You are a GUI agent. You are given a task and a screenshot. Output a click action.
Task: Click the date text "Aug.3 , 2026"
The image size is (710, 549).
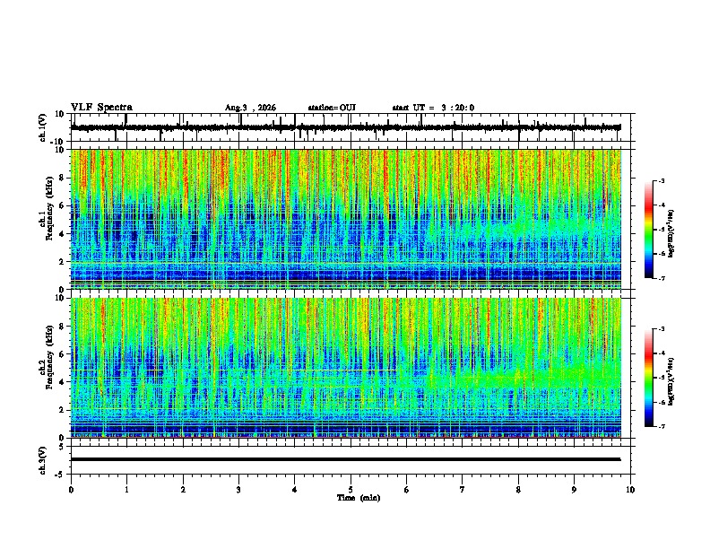click(x=250, y=108)
